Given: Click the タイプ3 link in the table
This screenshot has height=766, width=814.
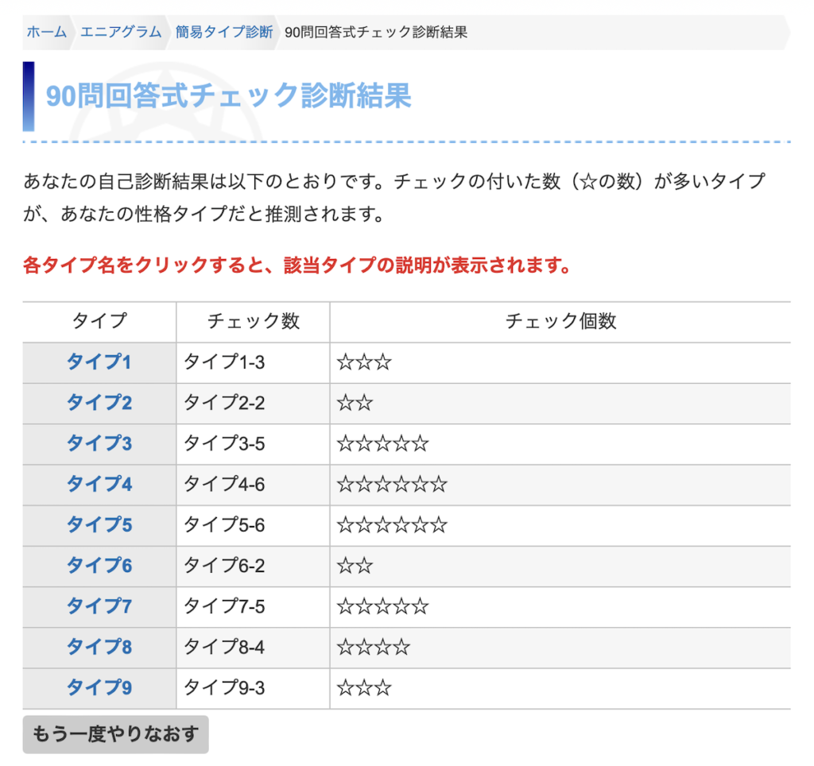Looking at the screenshot, I should (x=99, y=443).
